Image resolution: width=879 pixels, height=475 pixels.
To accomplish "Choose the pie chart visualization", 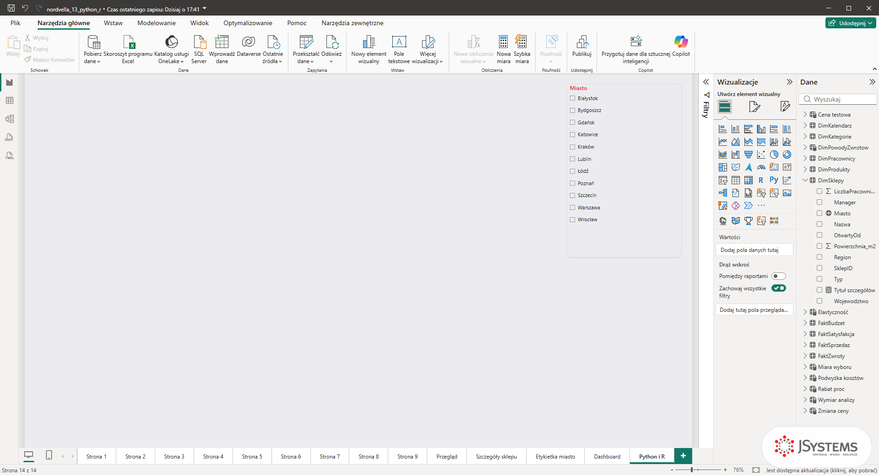I will (774, 155).
